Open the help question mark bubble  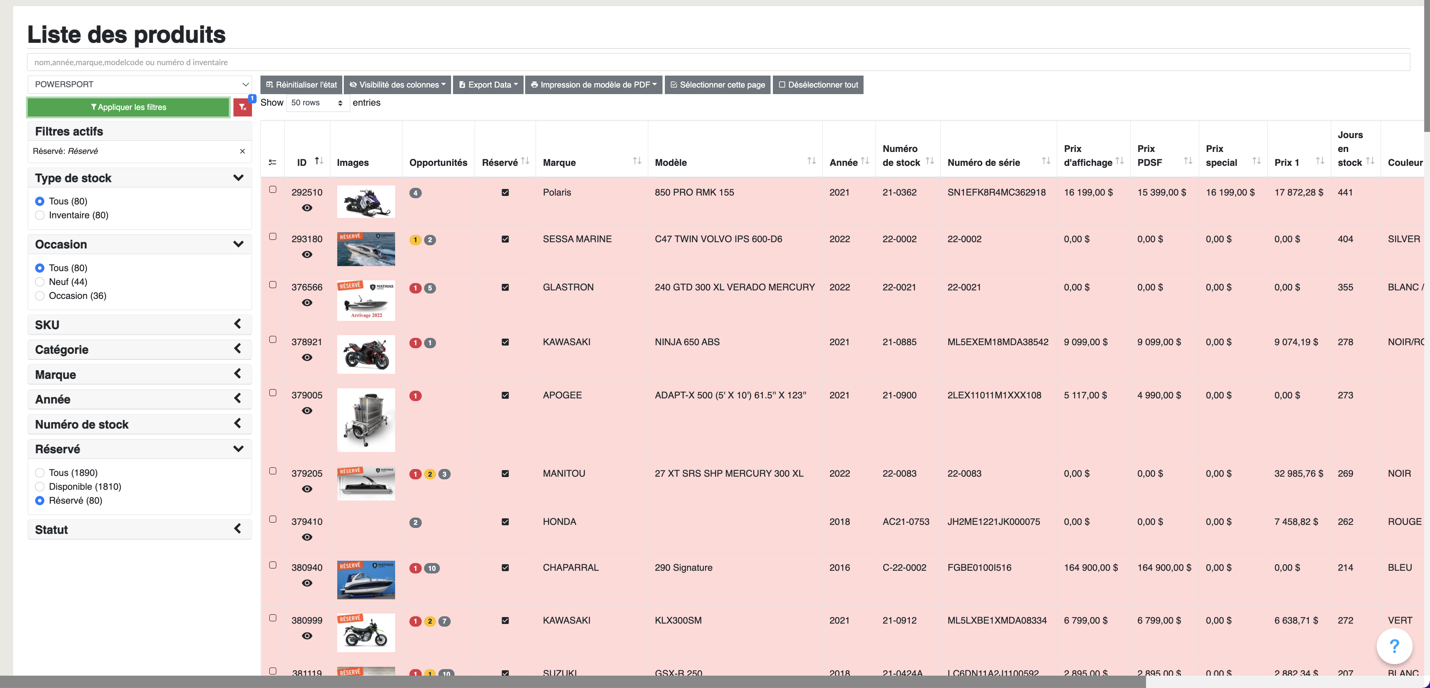[x=1394, y=646]
